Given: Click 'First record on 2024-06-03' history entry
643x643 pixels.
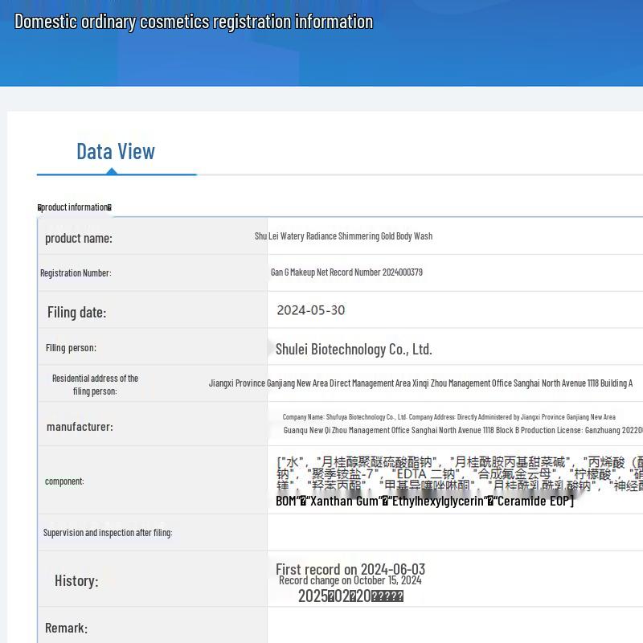Looking at the screenshot, I should [350, 569].
